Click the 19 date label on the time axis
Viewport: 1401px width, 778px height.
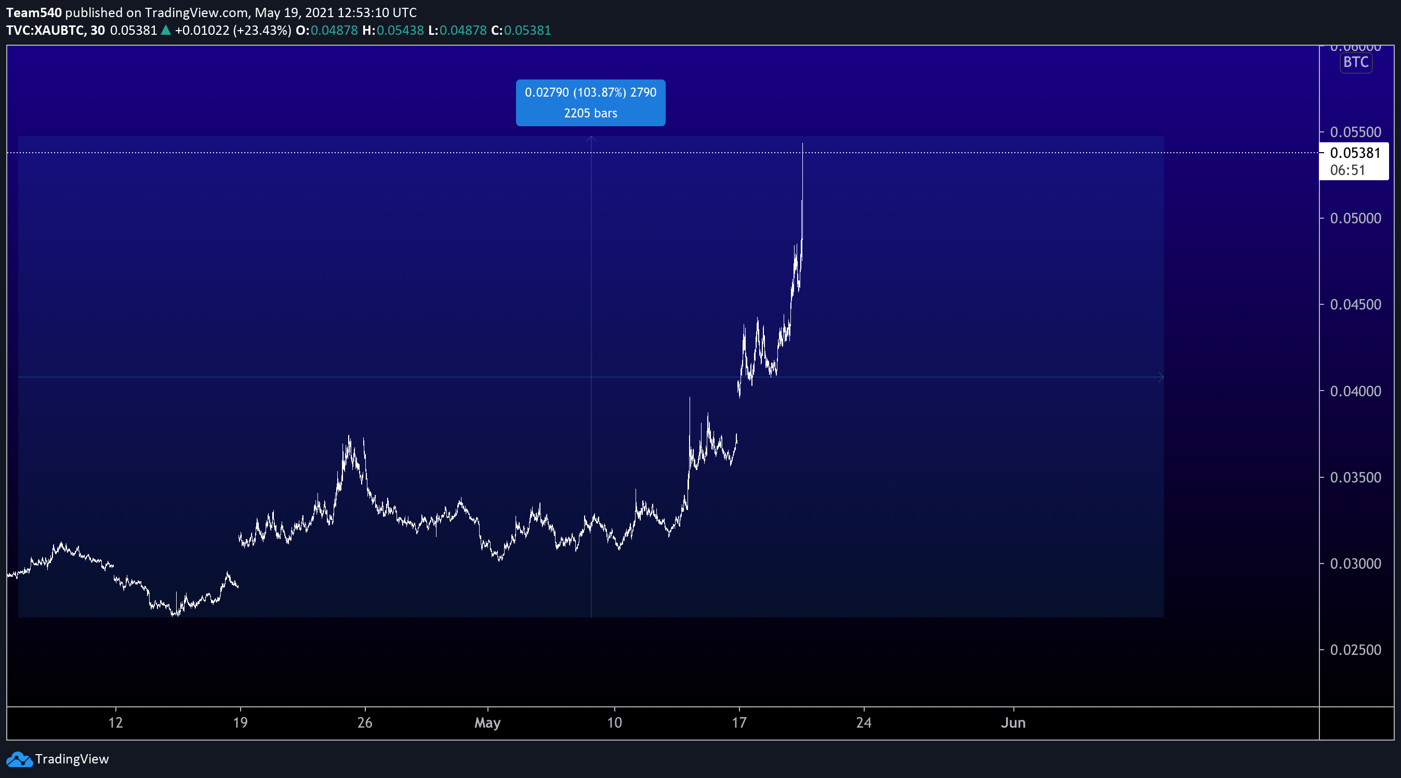[x=240, y=722]
